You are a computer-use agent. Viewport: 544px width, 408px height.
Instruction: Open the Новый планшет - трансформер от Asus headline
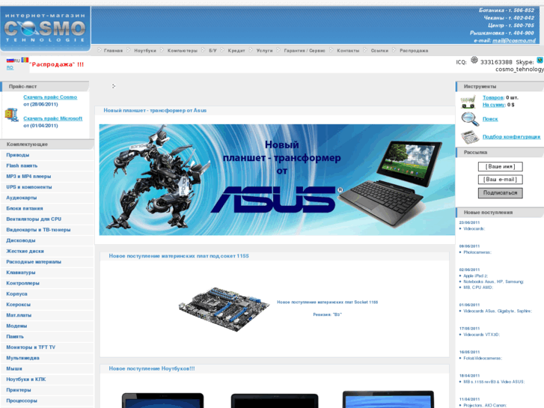point(155,110)
